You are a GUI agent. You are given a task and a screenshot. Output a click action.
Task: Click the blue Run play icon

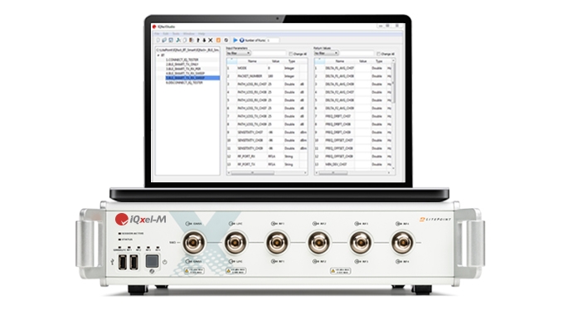(x=235, y=40)
